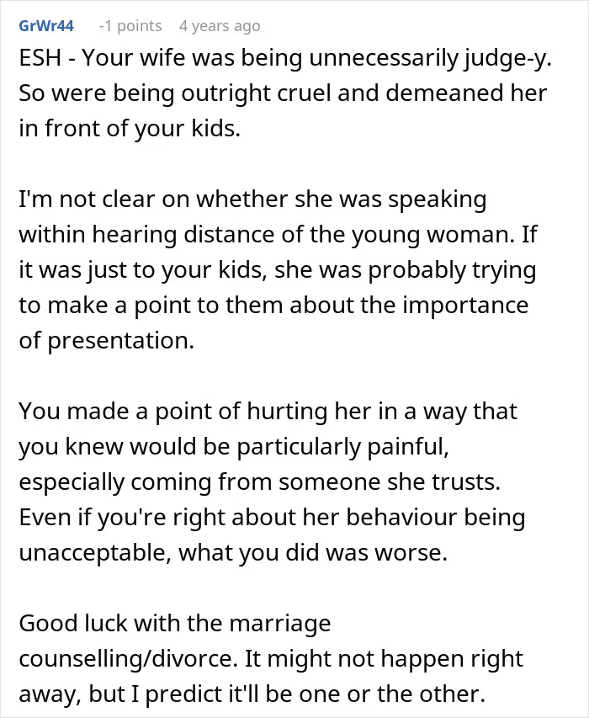Click the word "importance" in the second paragraph

pos(465,306)
